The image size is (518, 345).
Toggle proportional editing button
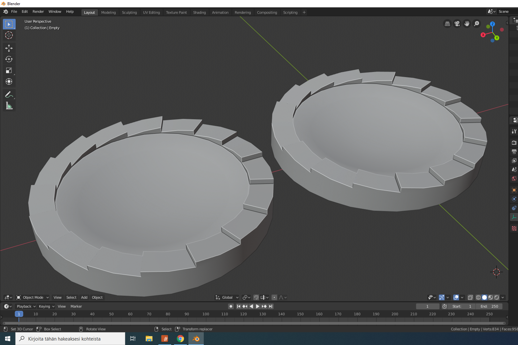[274, 297]
